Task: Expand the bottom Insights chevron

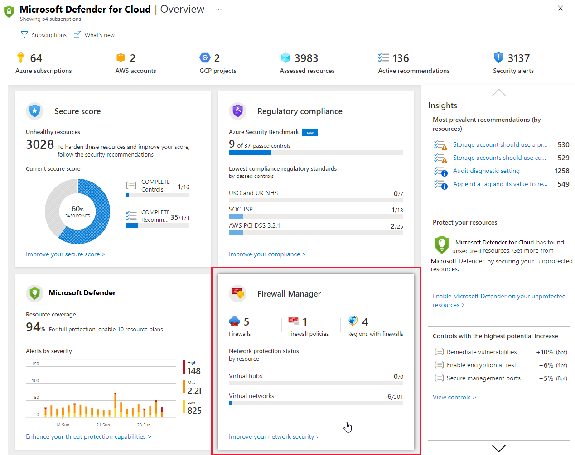Action: point(498,448)
